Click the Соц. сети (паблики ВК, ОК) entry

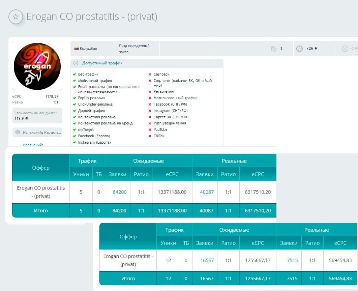[x=183, y=83]
